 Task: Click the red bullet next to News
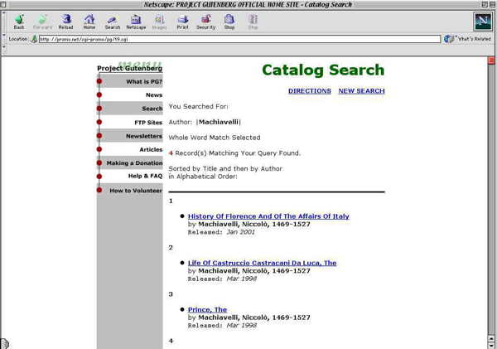point(99,95)
